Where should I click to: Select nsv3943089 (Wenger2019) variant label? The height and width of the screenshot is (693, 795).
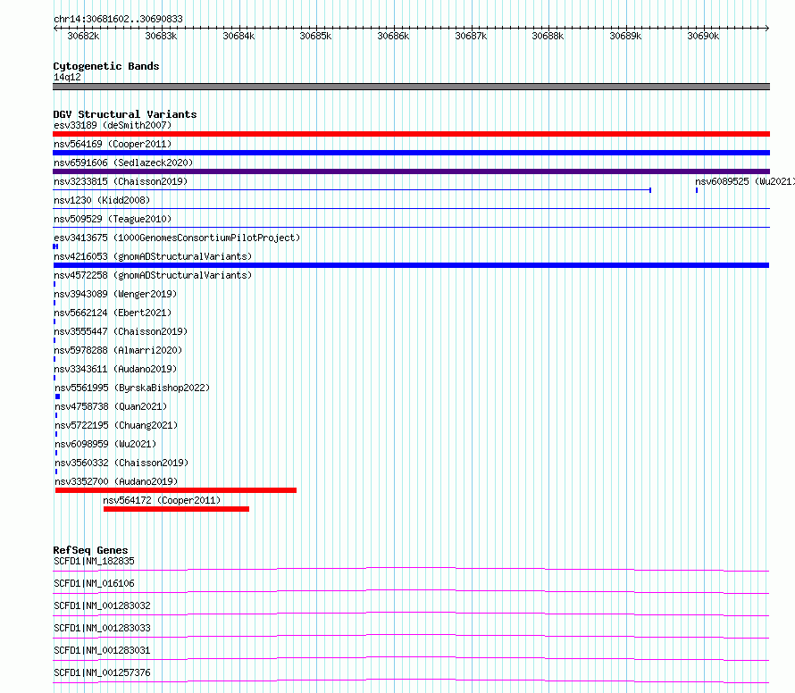coord(115,294)
